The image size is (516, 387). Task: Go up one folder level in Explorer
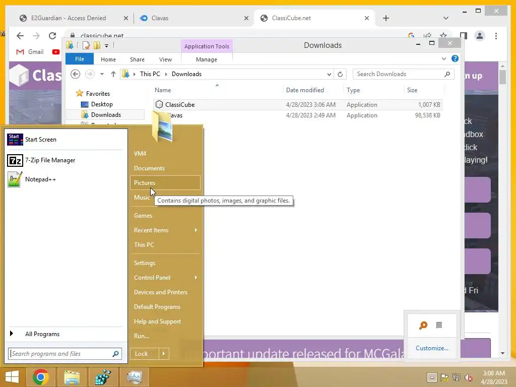click(113, 74)
